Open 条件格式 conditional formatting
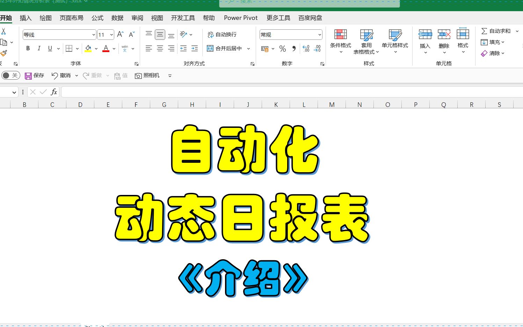Viewport: 523px width, 327px height. click(341, 42)
